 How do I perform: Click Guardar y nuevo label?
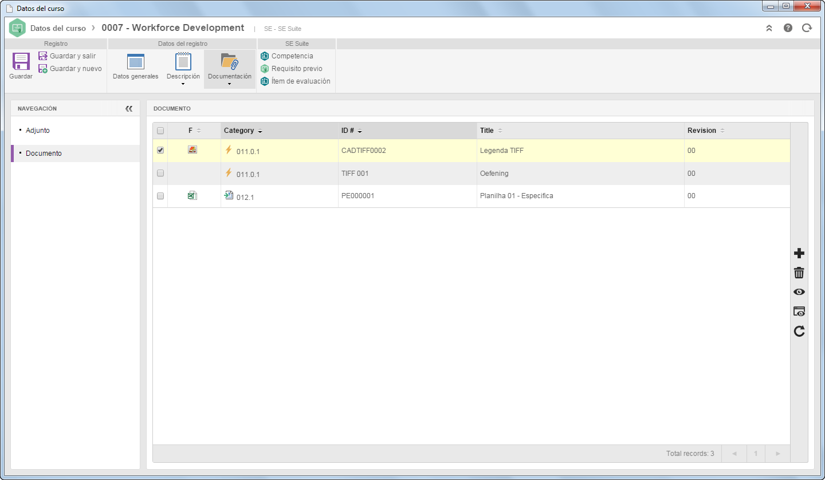point(76,69)
